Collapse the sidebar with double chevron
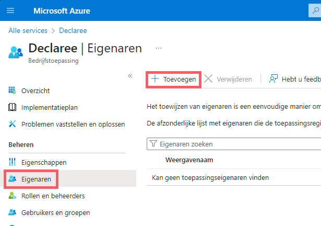Screen dimensions: 321x226 click(130, 76)
